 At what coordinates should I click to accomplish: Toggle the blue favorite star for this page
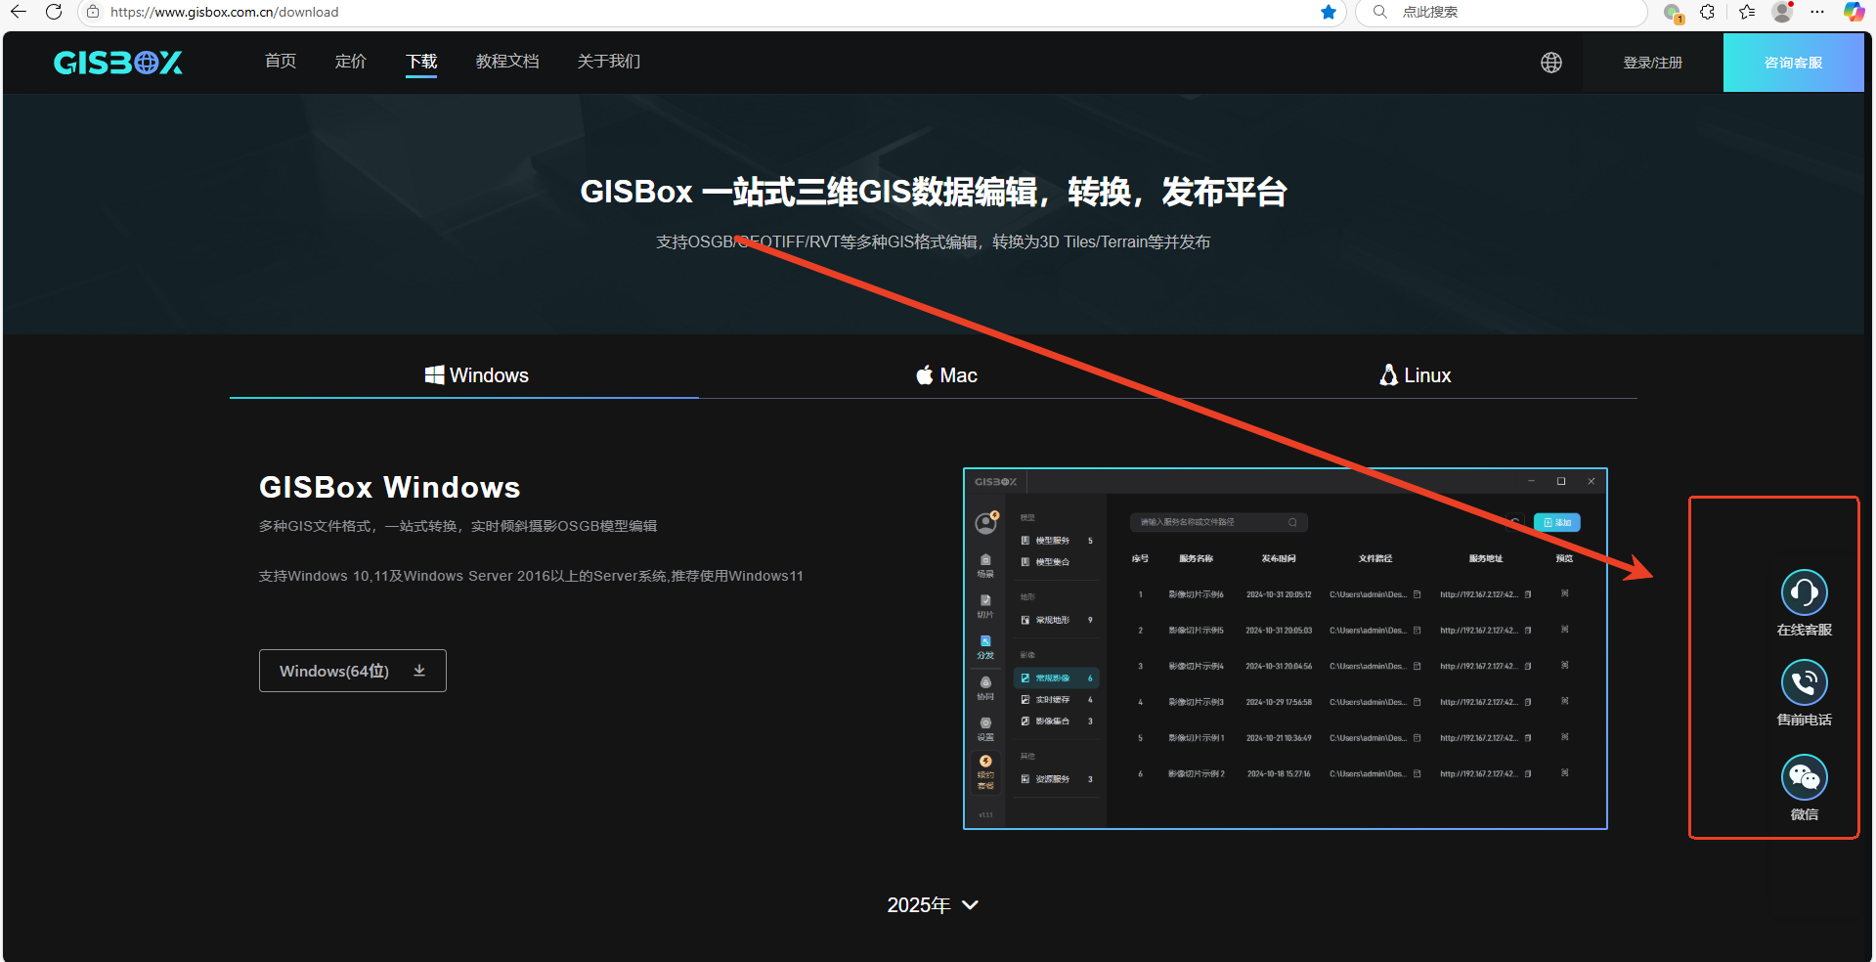1328,12
